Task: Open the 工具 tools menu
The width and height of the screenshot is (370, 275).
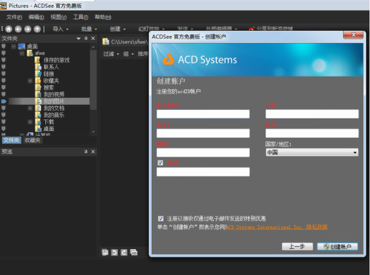Action: (x=80, y=17)
